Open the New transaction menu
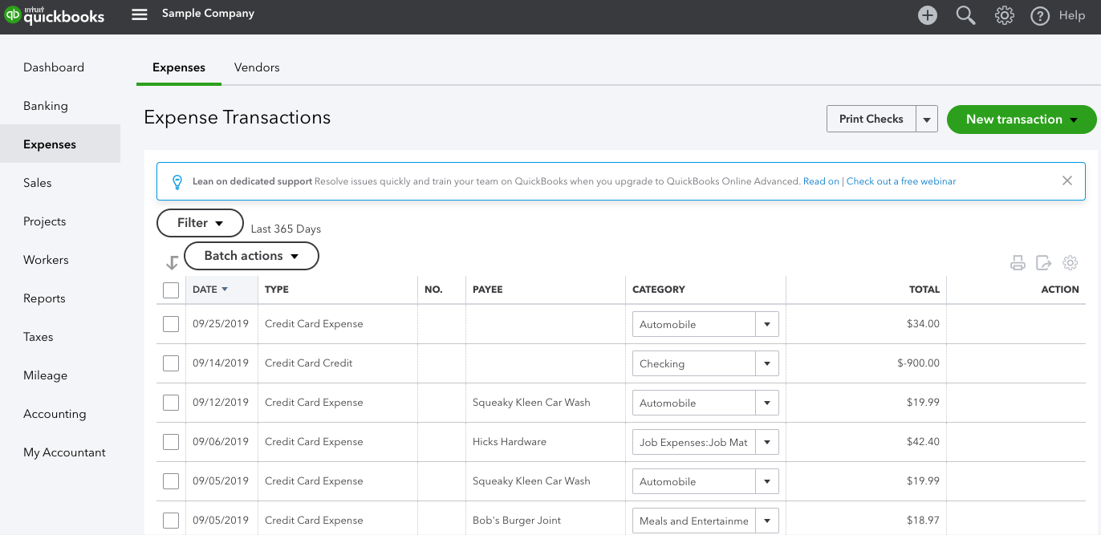 coord(1022,119)
